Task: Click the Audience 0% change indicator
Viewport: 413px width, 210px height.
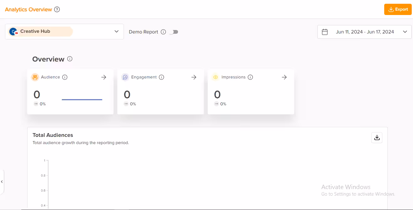Action: (40, 104)
